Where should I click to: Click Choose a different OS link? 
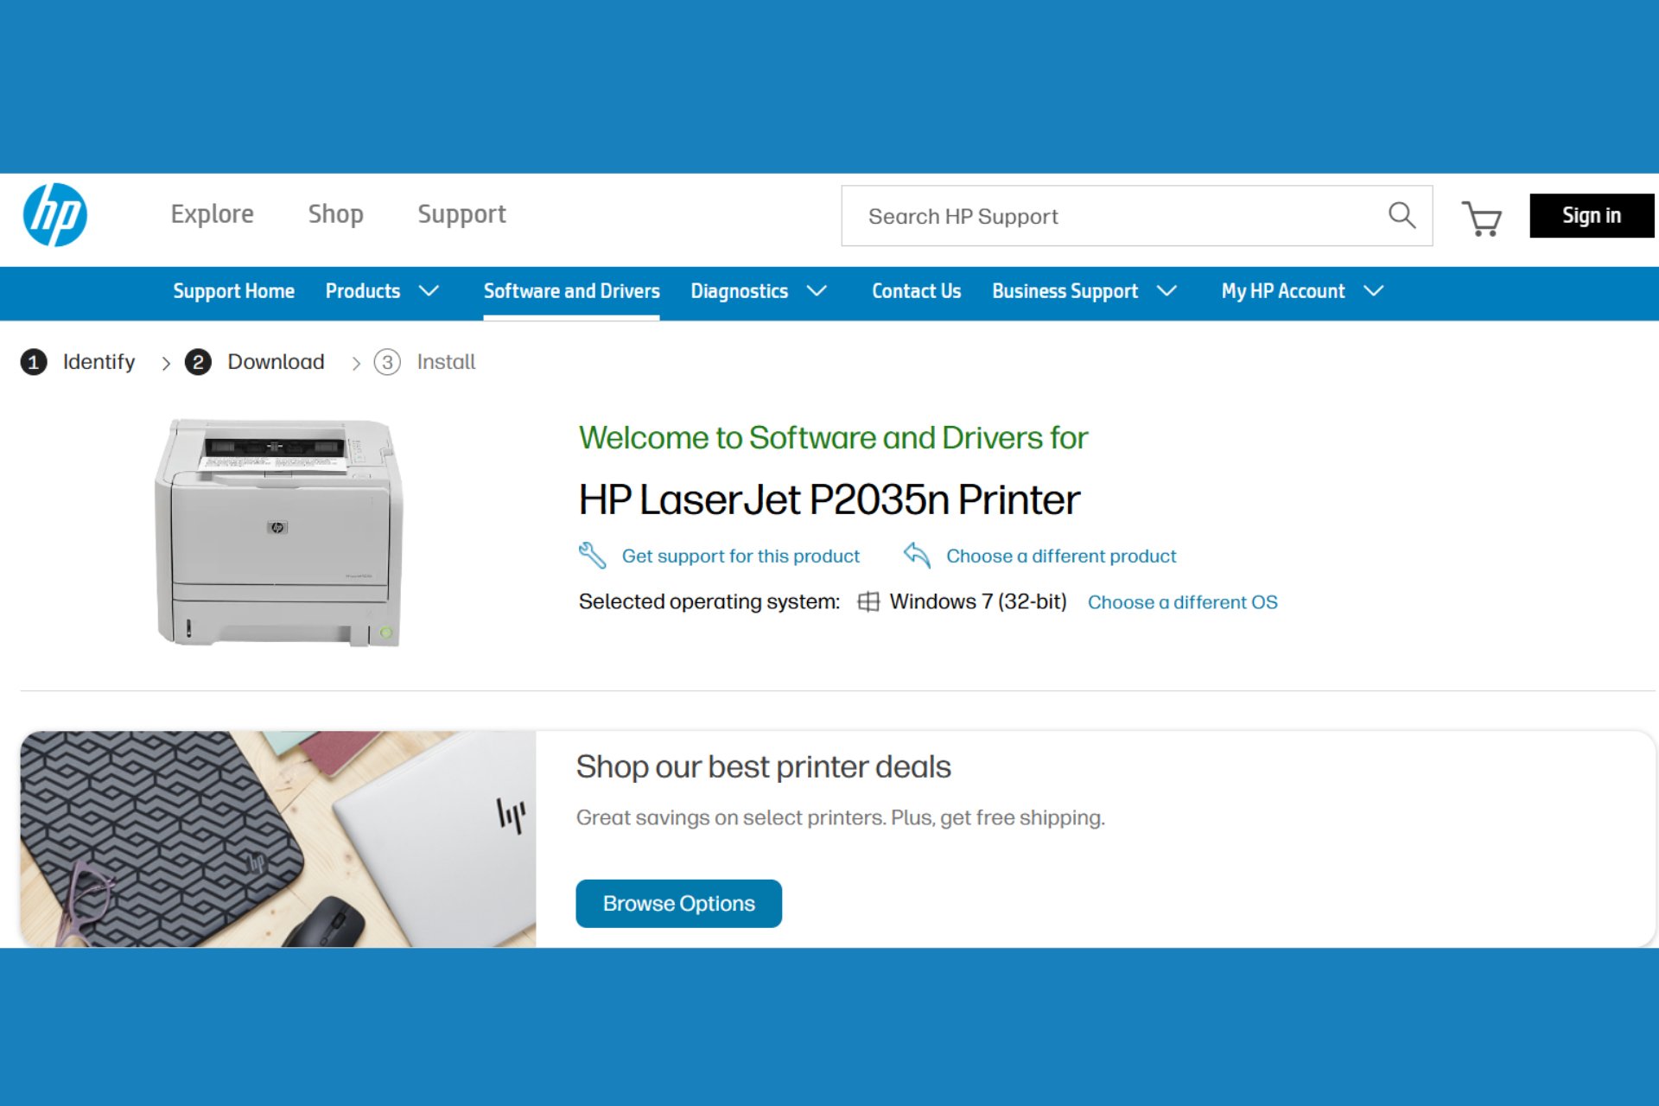tap(1182, 602)
